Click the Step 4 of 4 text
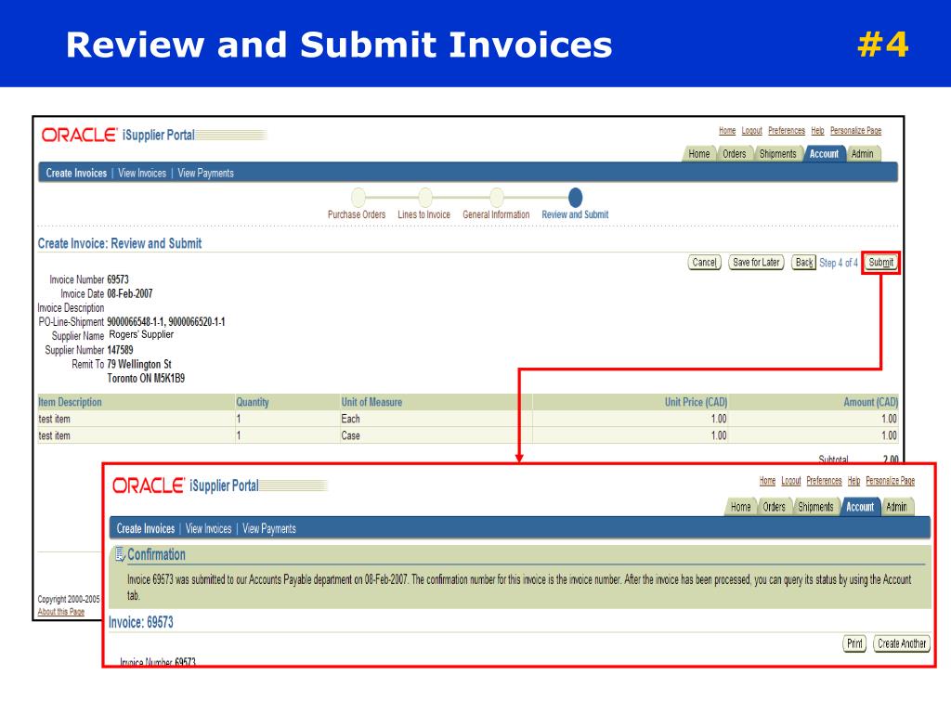The width and height of the screenshot is (951, 713). point(839,263)
